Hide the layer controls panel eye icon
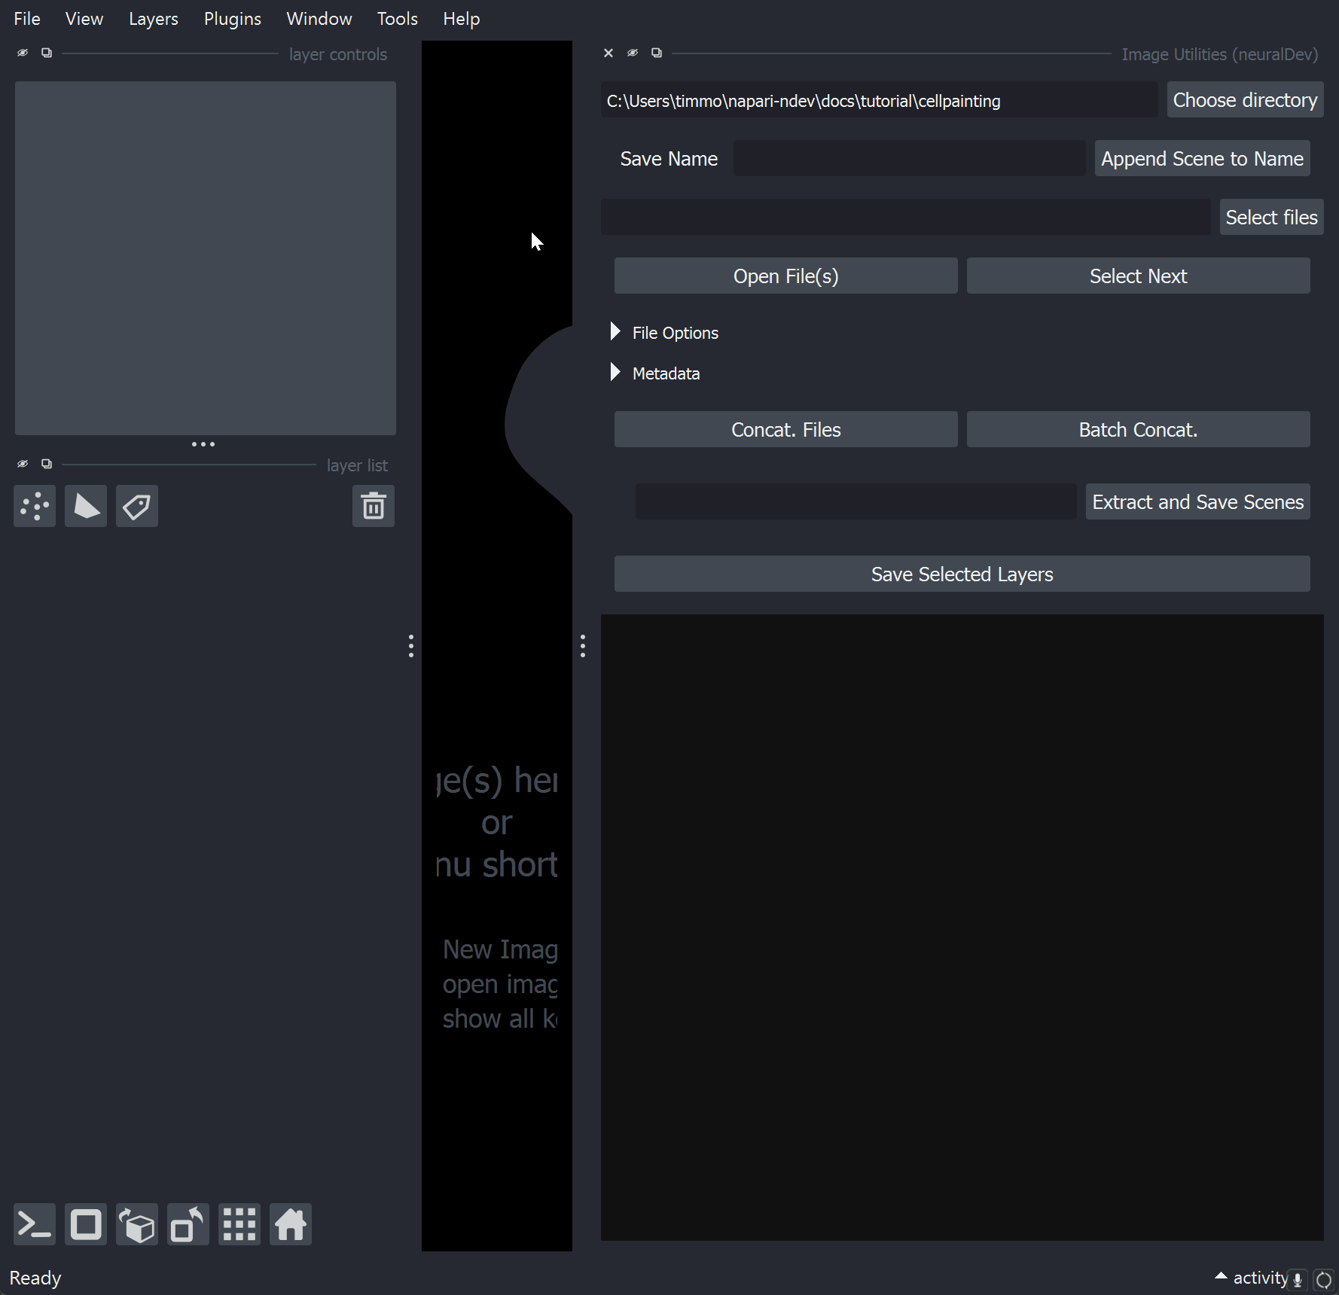Screen dimensions: 1339x1295 point(23,53)
